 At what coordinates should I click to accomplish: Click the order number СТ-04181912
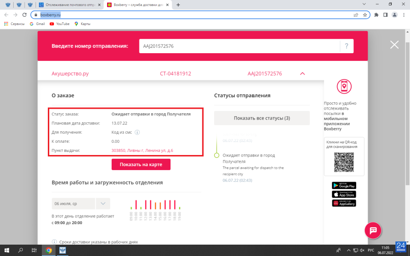pos(175,74)
